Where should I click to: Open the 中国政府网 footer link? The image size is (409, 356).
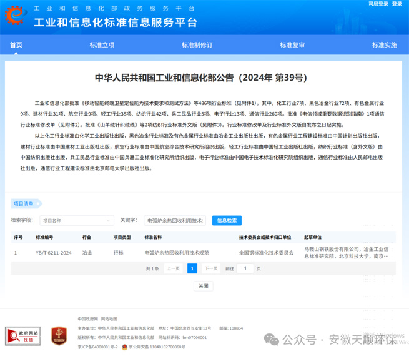[x=87, y=319]
